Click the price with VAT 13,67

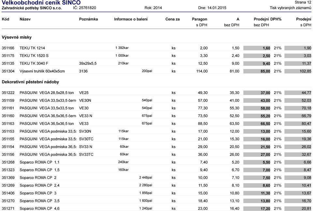pyautogui.click(x=298, y=193)
